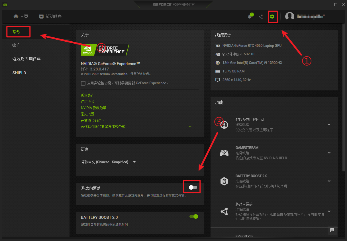Open the feedback chat icon
The image size is (347, 241).
coord(332,230)
